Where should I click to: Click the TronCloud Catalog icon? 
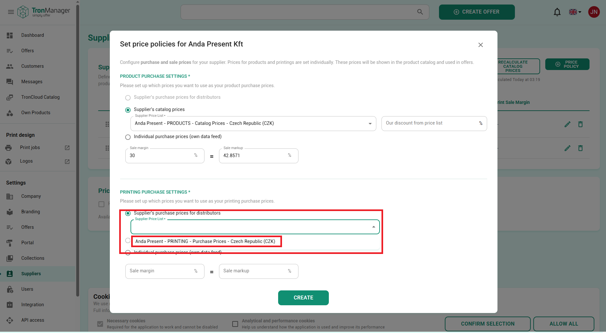10,97
